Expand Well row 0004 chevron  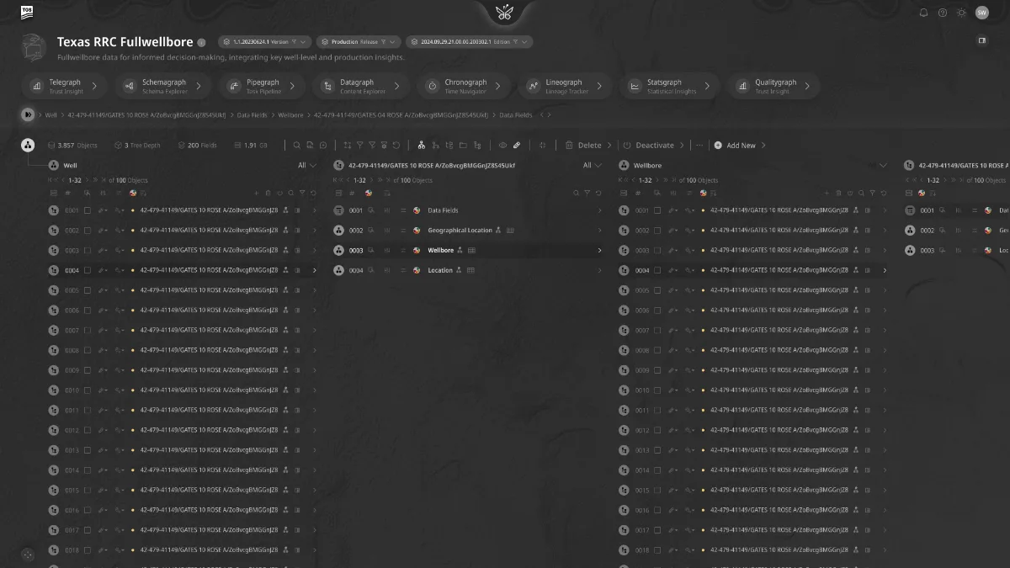pyautogui.click(x=315, y=271)
